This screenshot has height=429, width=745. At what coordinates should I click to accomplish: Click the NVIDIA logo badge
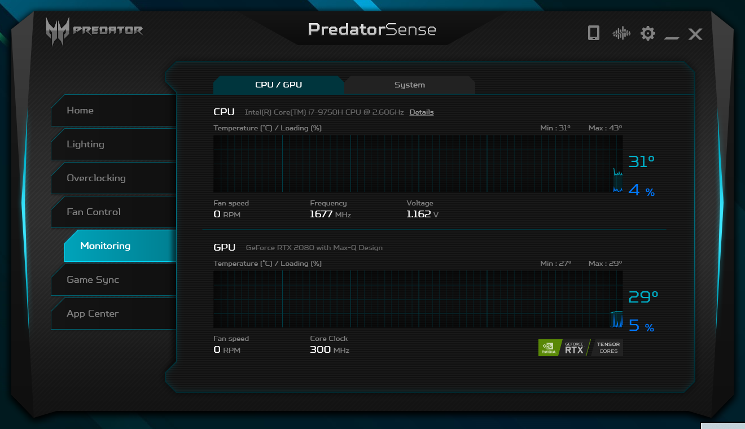[550, 348]
